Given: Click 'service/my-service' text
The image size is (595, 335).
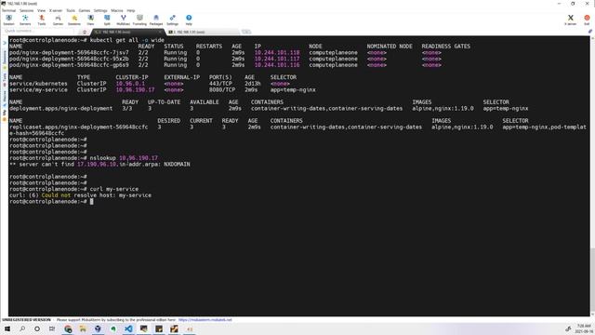Looking at the screenshot, I should [x=38, y=89].
